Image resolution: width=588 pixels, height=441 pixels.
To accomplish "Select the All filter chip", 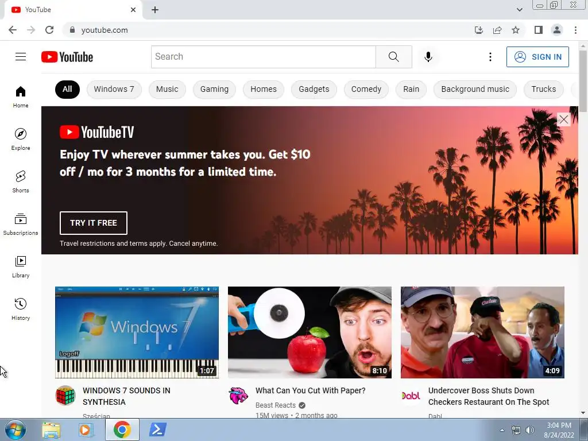I will pos(68,89).
